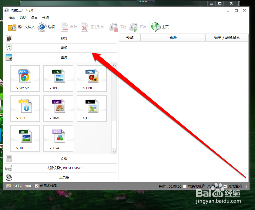
Task: Minimize the background window behind Format Factory
Action: (212, 3)
